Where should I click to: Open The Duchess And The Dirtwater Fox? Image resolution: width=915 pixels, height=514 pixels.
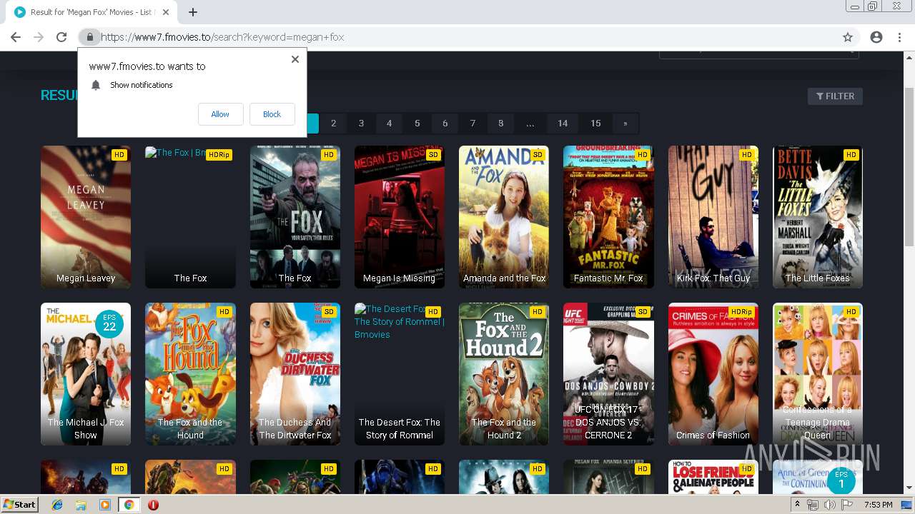tap(295, 374)
